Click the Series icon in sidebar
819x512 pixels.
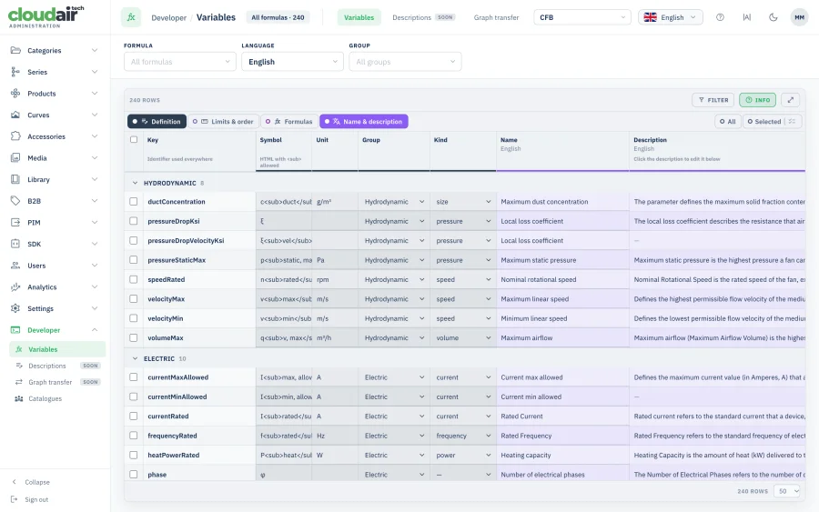tap(15, 72)
